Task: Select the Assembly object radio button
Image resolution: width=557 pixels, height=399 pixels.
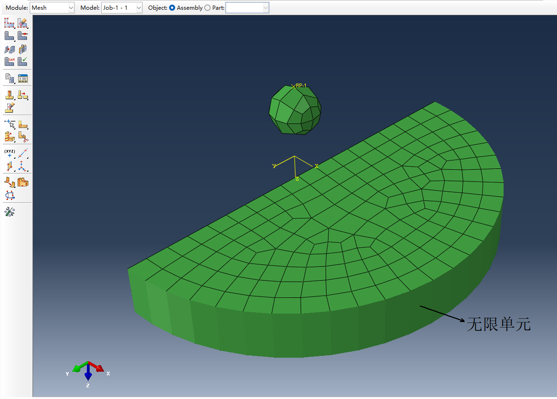Action: coord(172,8)
